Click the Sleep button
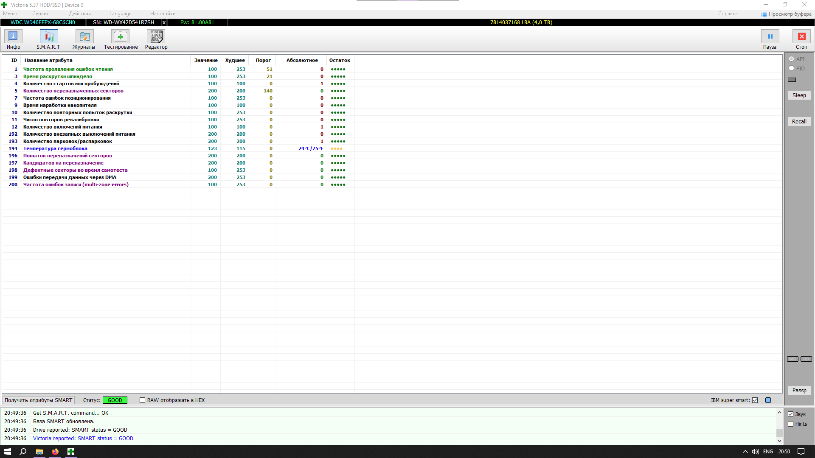This screenshot has height=458, width=815. 799,95
